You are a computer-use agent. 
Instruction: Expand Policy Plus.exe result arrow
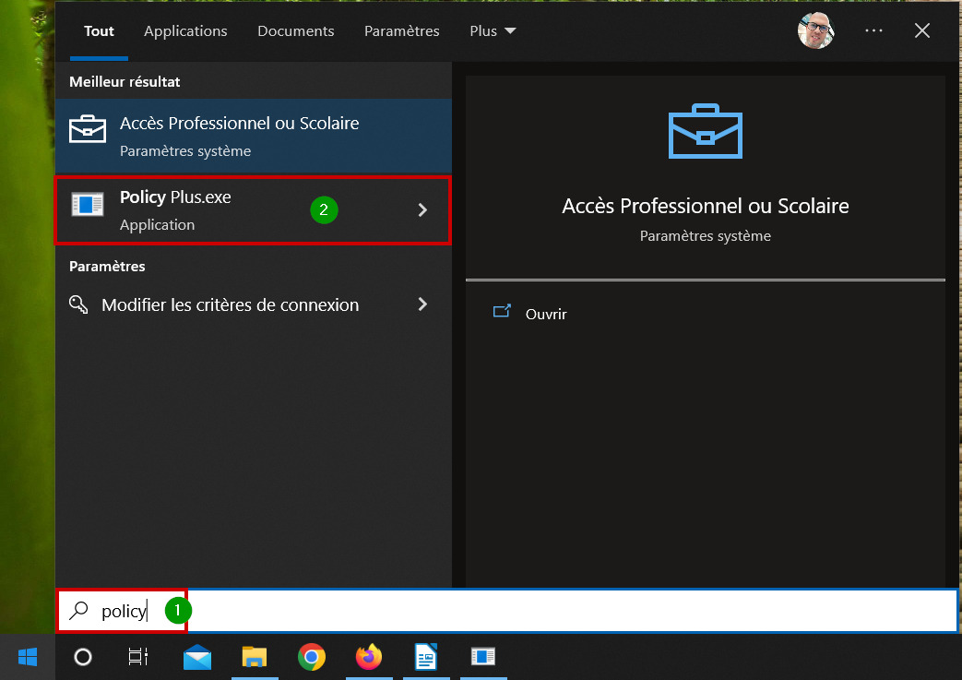[422, 209]
